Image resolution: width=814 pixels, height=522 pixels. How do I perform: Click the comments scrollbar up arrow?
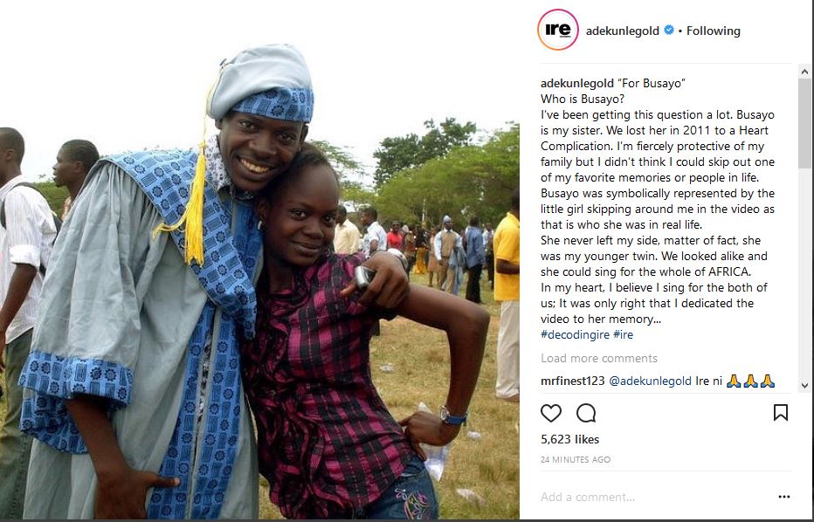pos(804,71)
